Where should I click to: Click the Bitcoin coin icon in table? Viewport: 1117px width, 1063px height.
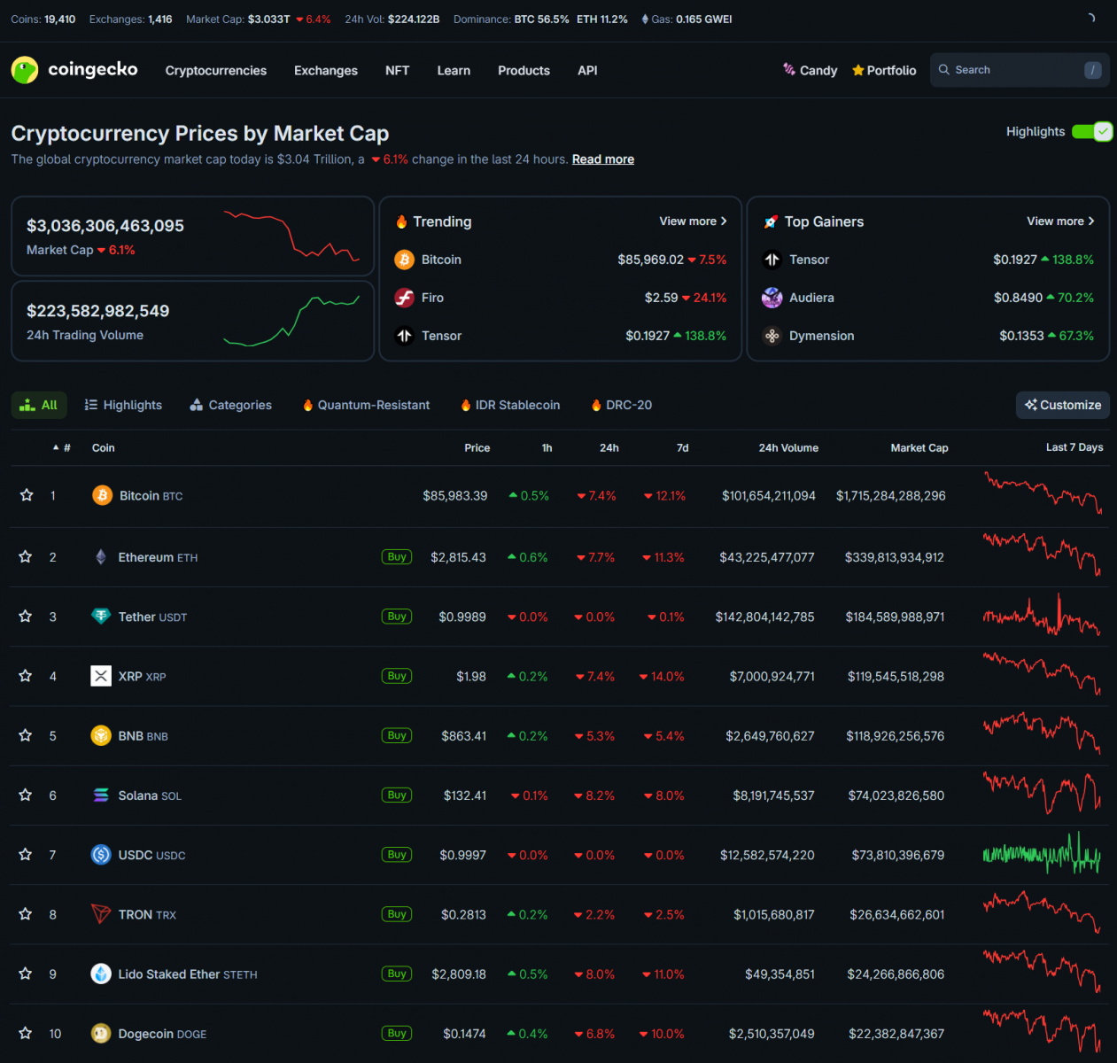[x=102, y=495]
